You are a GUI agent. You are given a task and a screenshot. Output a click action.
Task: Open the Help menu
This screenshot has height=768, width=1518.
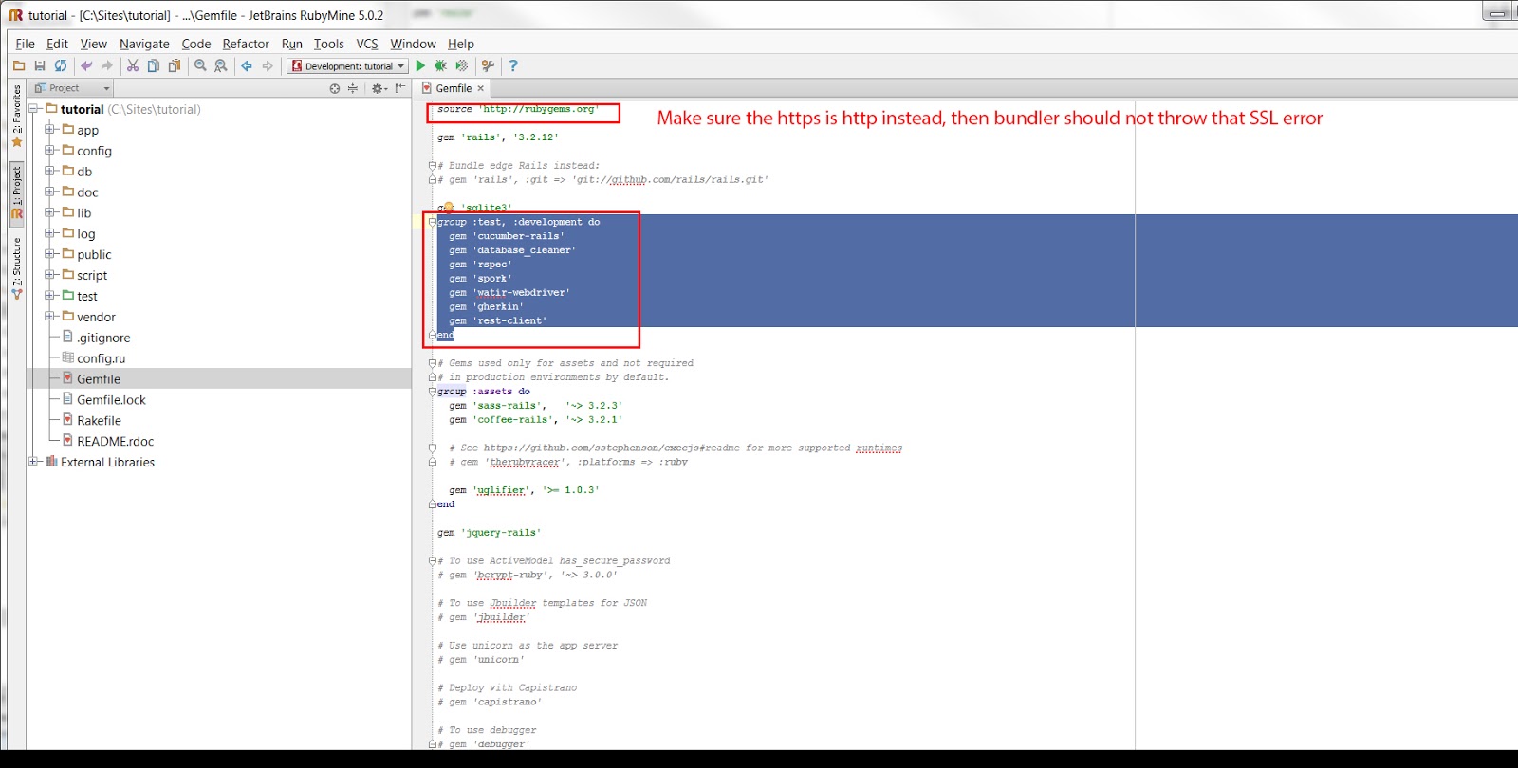(461, 44)
